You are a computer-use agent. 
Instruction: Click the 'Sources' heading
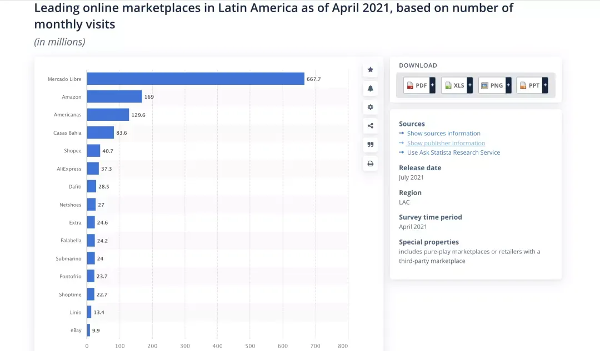pos(412,124)
